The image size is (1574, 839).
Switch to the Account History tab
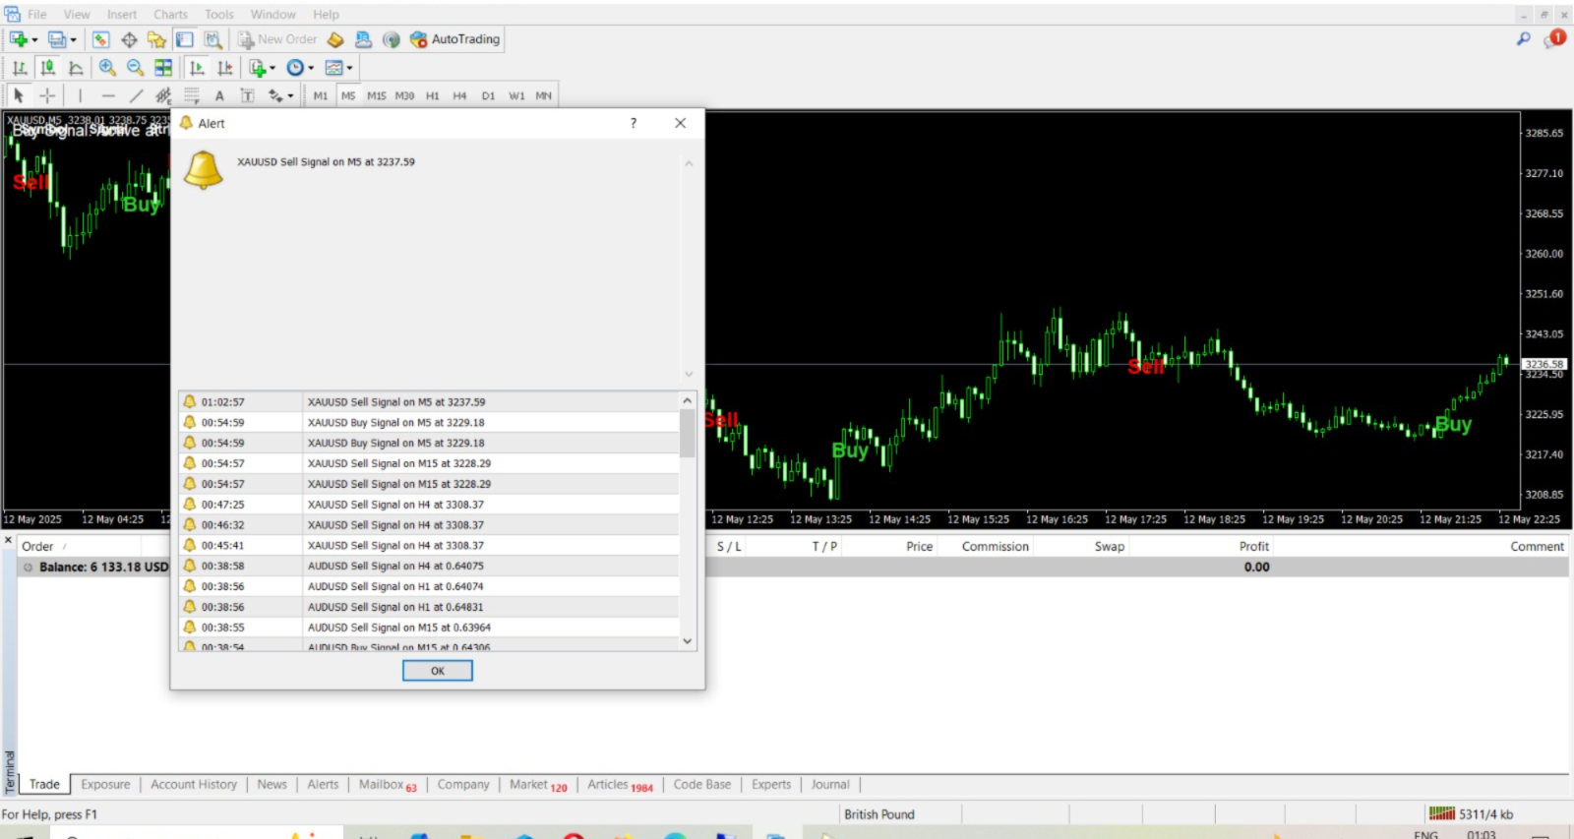point(194,785)
